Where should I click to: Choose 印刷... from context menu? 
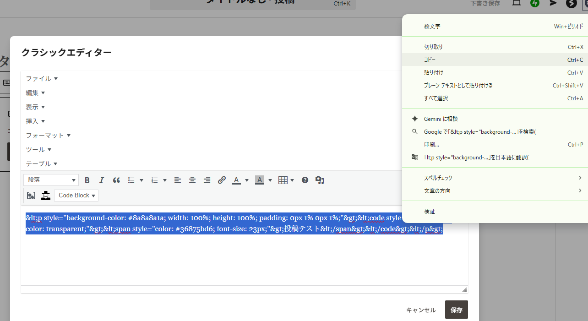click(x=495, y=144)
